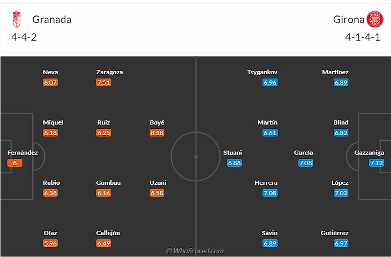Screen dimensions: 391x257
Task: Click Granada's 4-4-2 formation label
Action: (24, 37)
